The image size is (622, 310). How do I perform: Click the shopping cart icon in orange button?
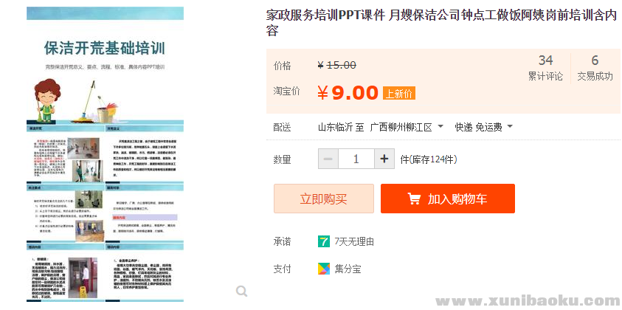click(414, 199)
